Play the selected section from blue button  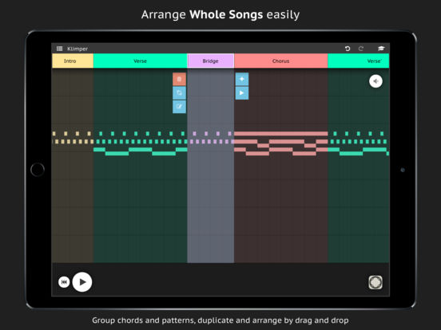tap(242, 93)
